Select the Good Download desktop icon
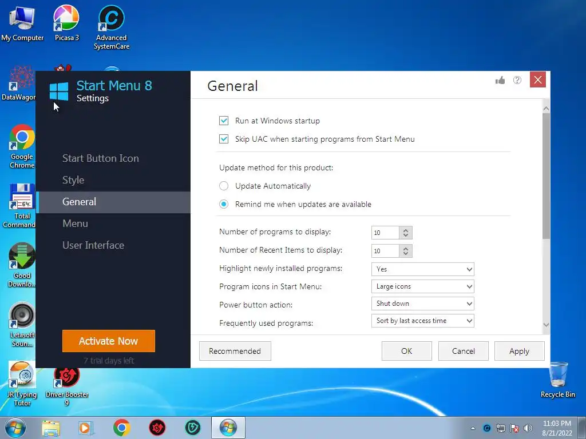This screenshot has width=586, height=439. tap(22, 265)
